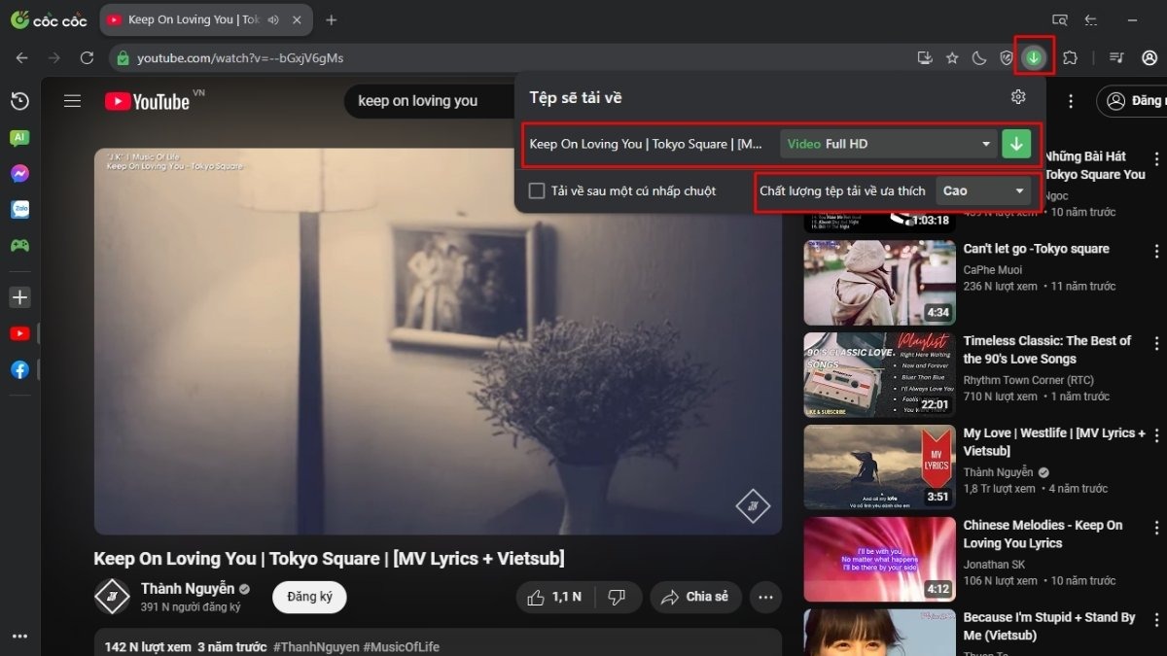
Task: Open a new tab with the plus button
Action: coord(332,19)
